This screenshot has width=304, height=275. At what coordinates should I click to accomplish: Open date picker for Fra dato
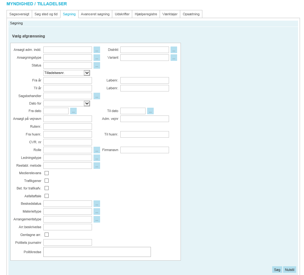tap(73, 111)
